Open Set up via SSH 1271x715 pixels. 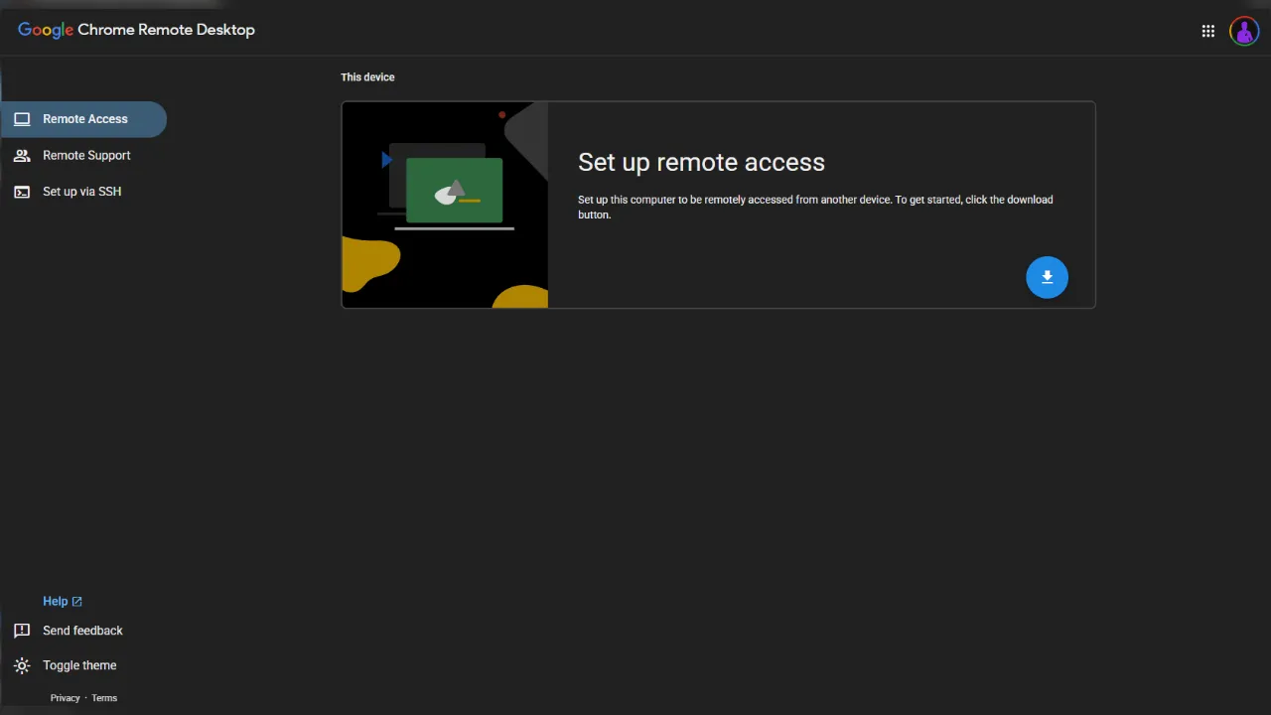[83, 192]
